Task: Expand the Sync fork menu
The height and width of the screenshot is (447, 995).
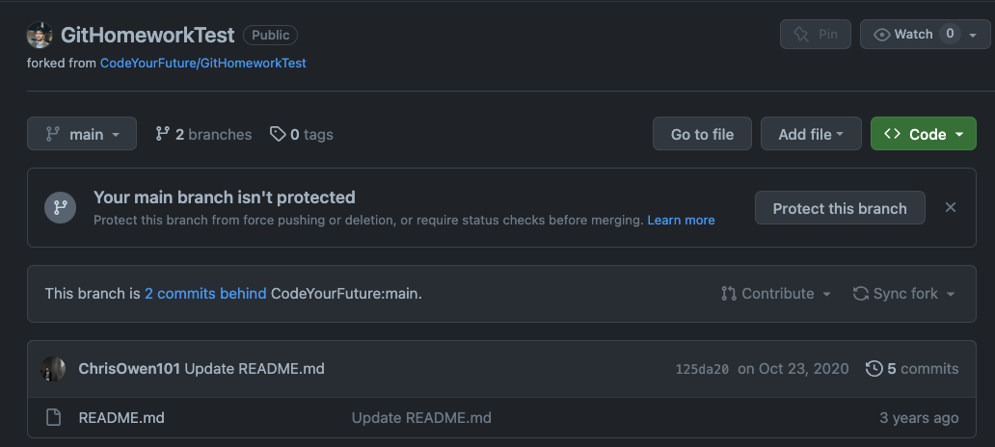Action: pos(904,294)
